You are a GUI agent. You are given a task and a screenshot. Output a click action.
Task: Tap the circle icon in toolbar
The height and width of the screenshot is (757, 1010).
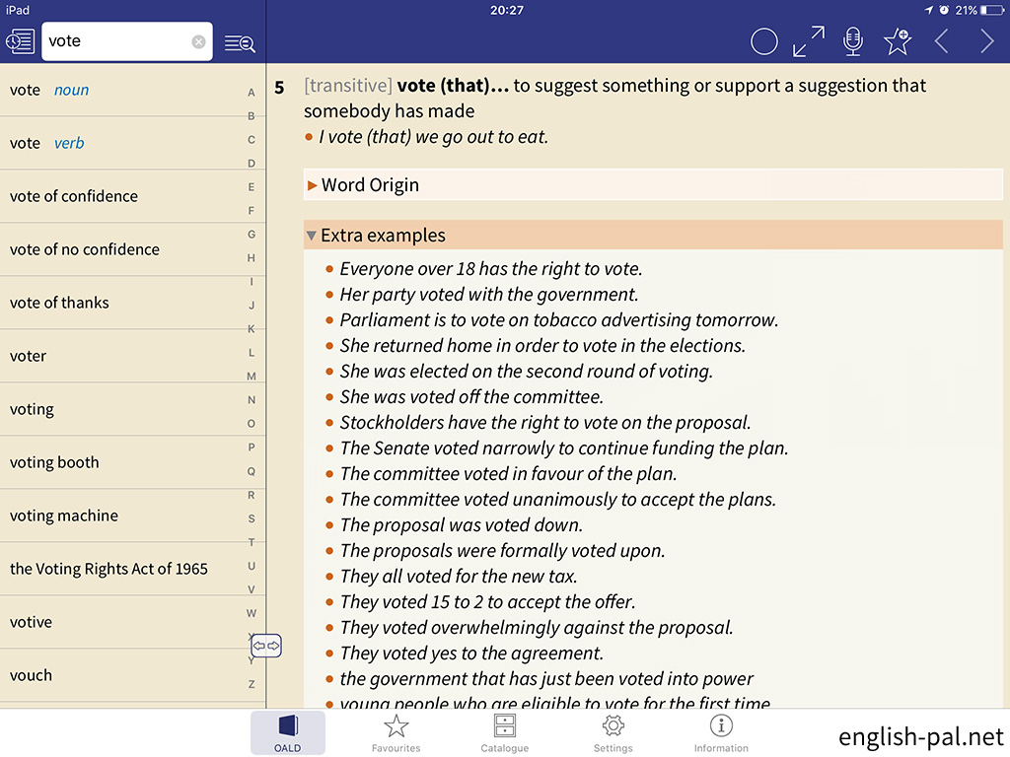(x=764, y=41)
